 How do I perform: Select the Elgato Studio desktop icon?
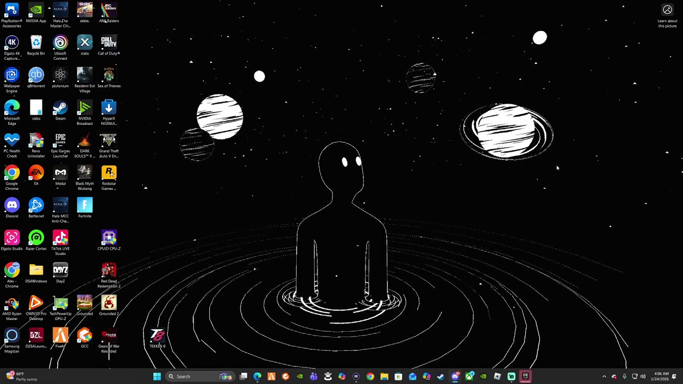(12, 241)
